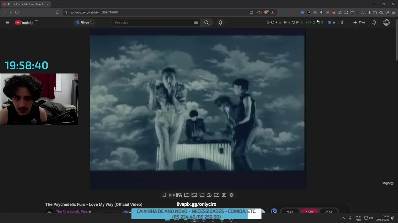Toggle the screen-size frame icon below video
398x223 pixels.
(194, 195)
